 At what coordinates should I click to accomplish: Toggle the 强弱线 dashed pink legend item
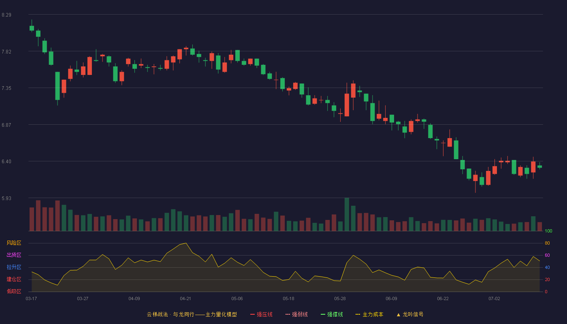pos(296,314)
